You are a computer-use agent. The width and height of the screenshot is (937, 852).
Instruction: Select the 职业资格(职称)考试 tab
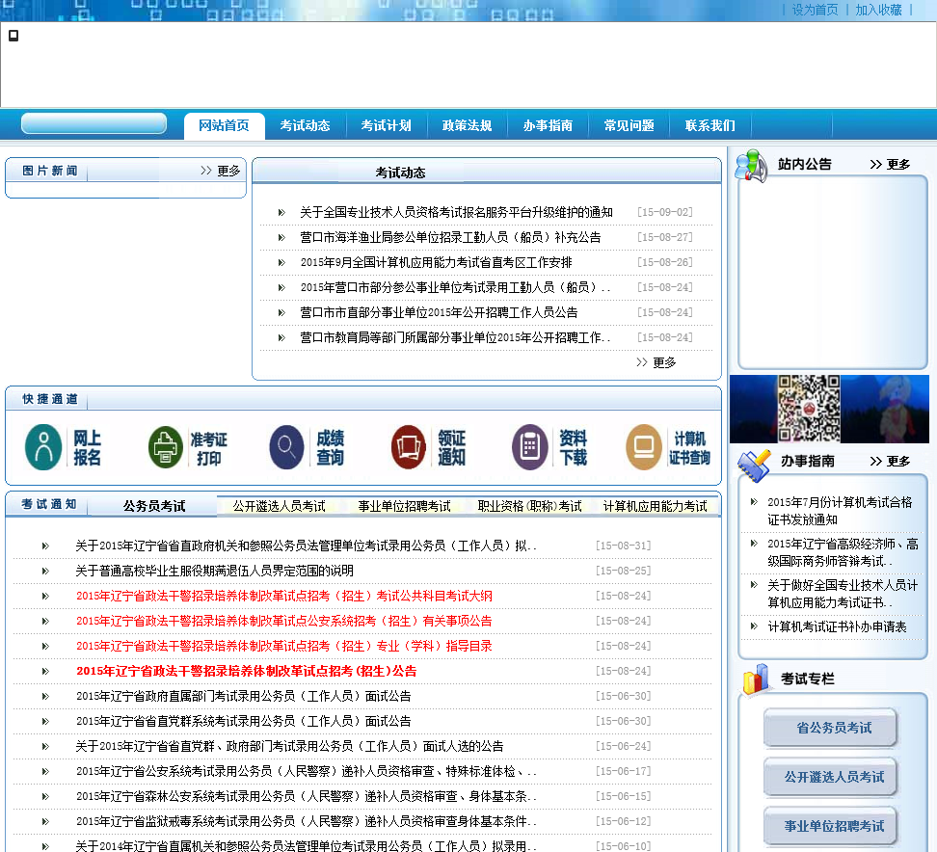coord(529,506)
